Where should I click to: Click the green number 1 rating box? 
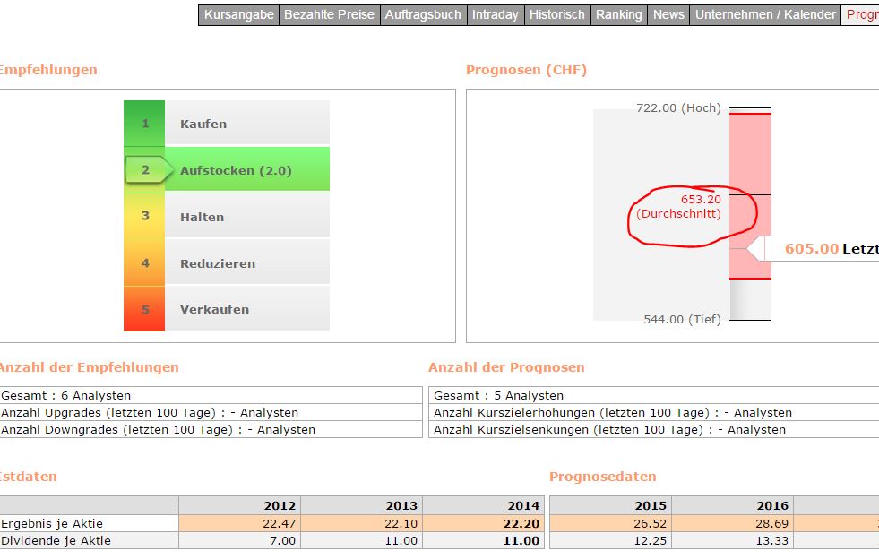(144, 124)
